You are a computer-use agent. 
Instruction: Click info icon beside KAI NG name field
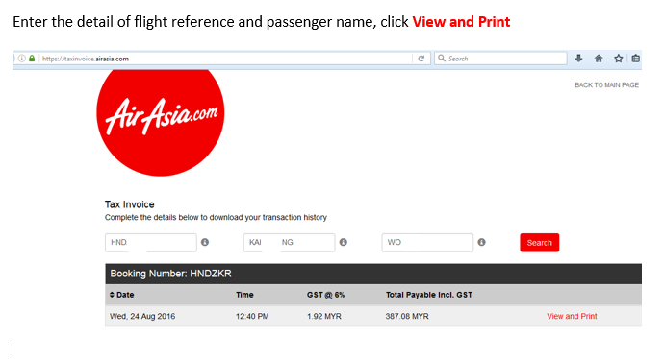click(344, 242)
